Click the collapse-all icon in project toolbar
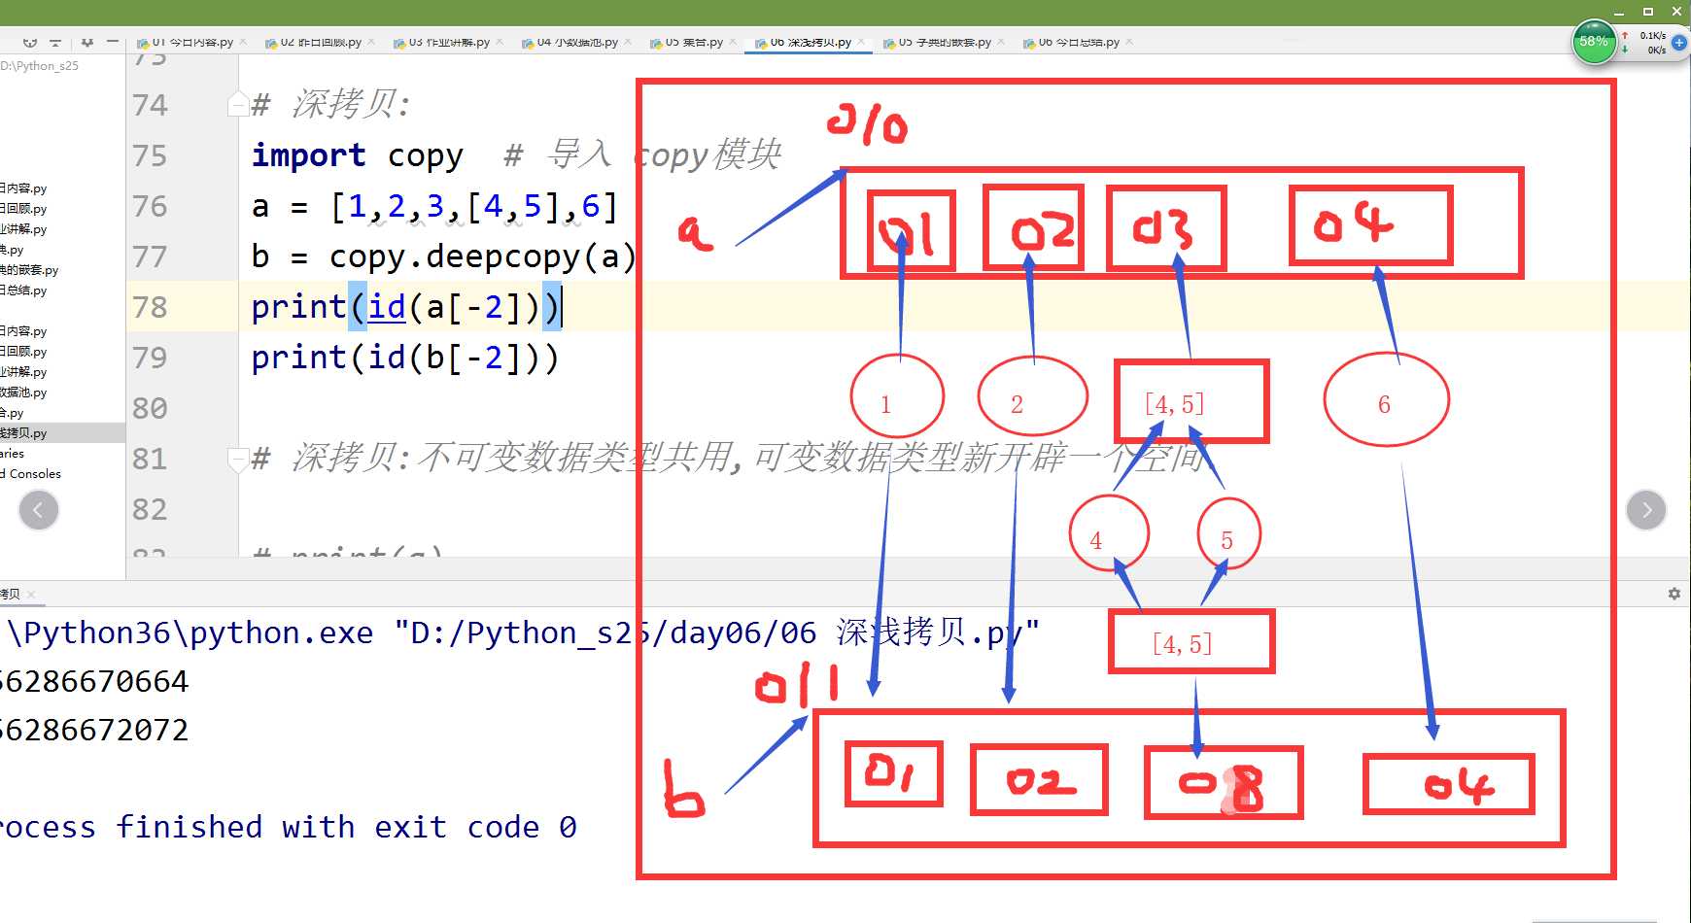The height and width of the screenshot is (923, 1691). tap(55, 42)
